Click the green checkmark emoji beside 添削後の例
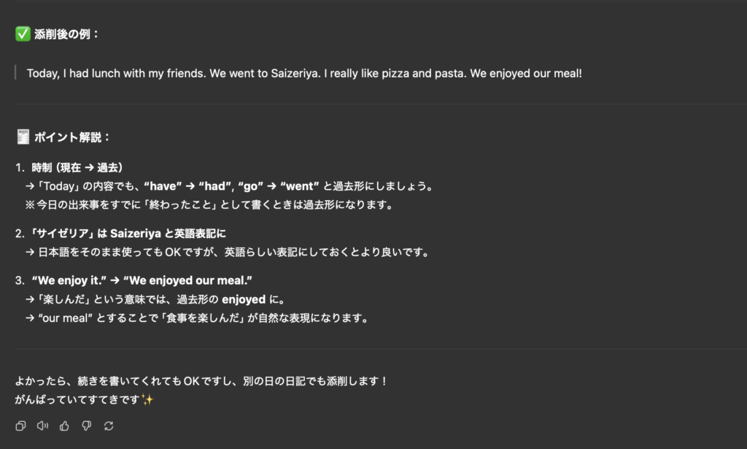 pyautogui.click(x=23, y=34)
